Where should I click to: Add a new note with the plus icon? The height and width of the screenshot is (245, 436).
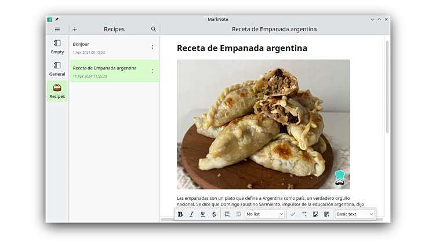(75, 30)
